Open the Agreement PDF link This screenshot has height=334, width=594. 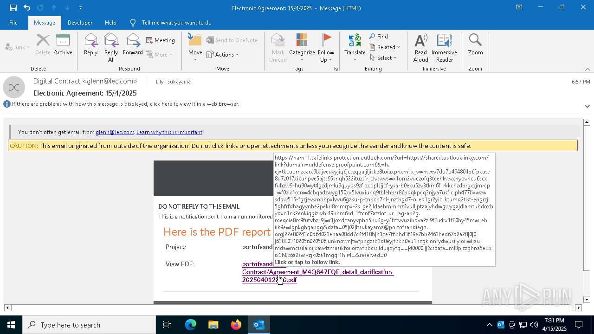coord(318,272)
